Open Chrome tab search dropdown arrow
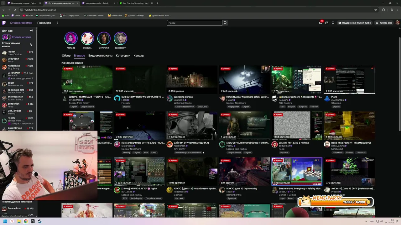 click(x=3, y=3)
